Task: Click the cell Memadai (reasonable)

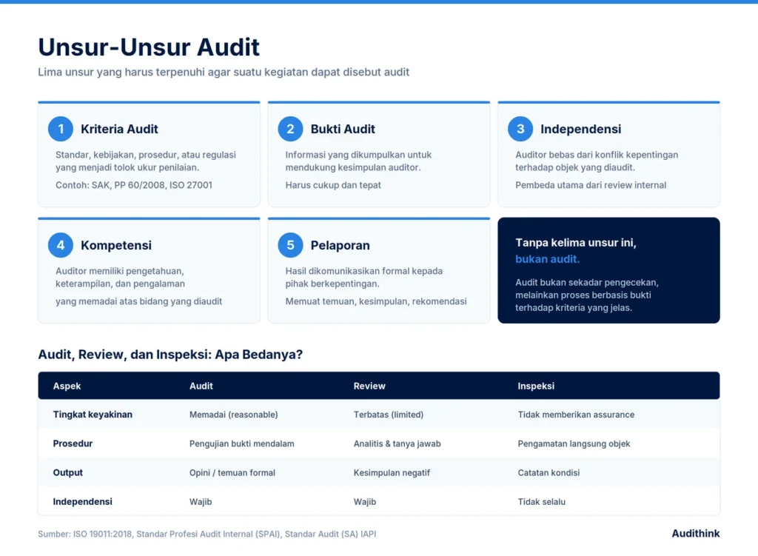Action: [233, 415]
